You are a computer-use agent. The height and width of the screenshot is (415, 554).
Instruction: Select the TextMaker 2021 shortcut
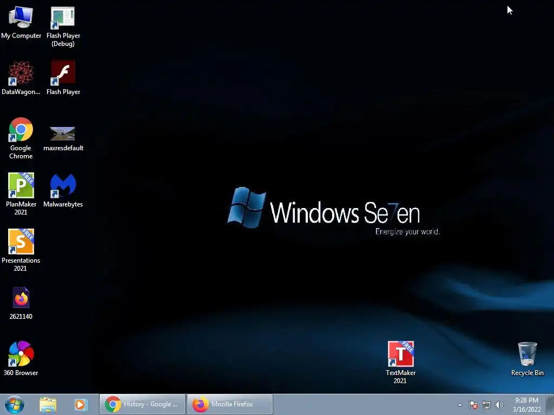(401, 363)
